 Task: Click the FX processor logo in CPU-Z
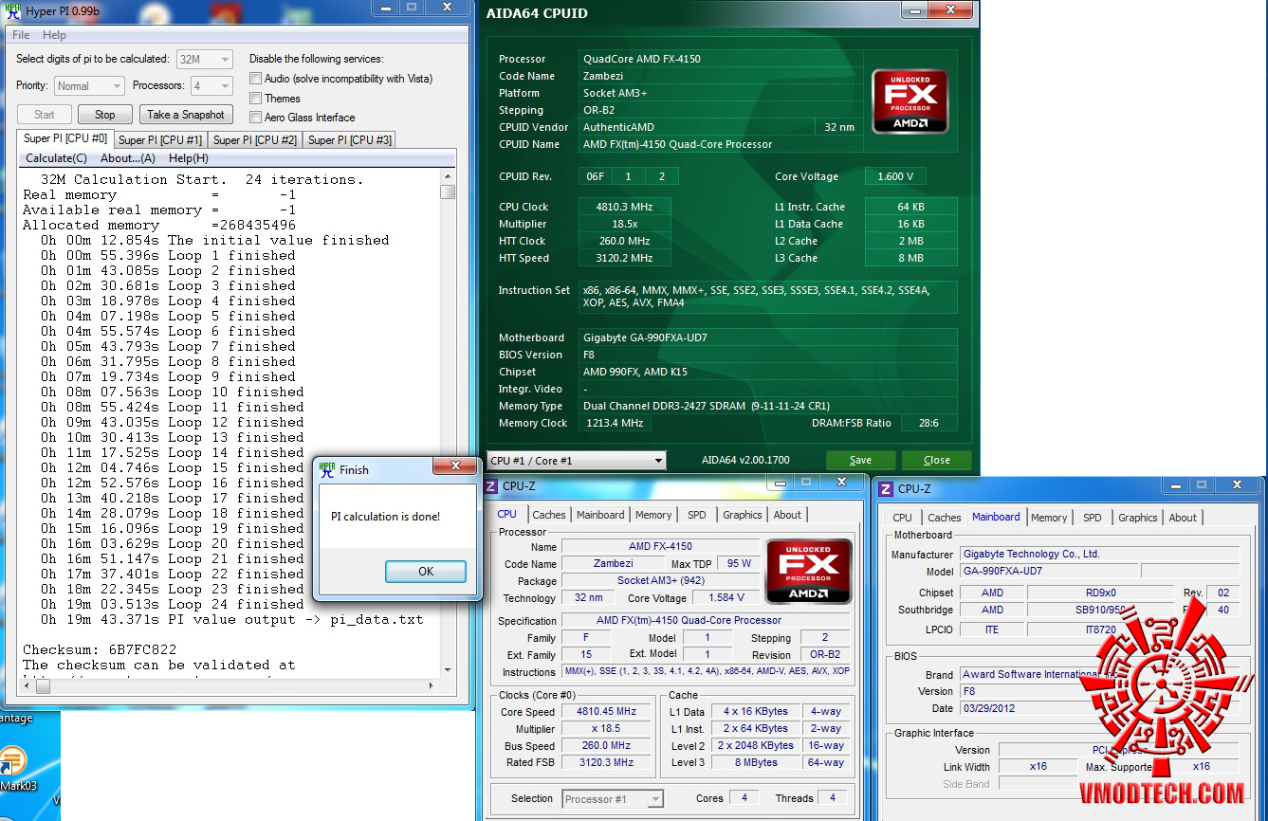(x=809, y=572)
